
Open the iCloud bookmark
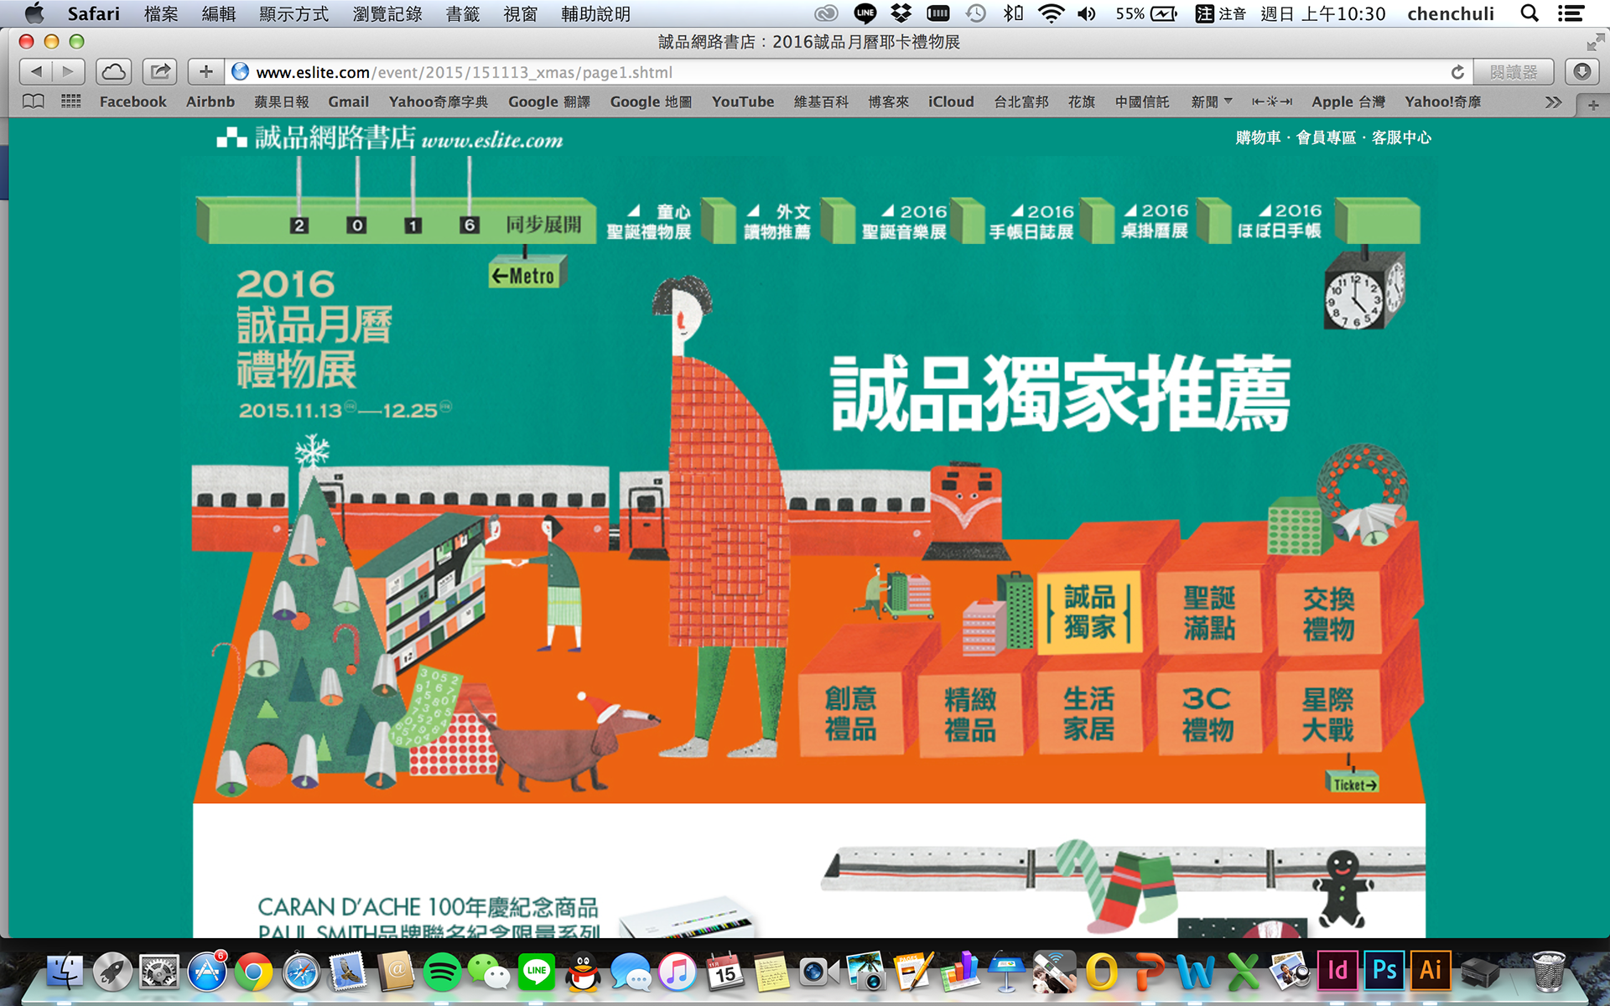[x=951, y=101]
